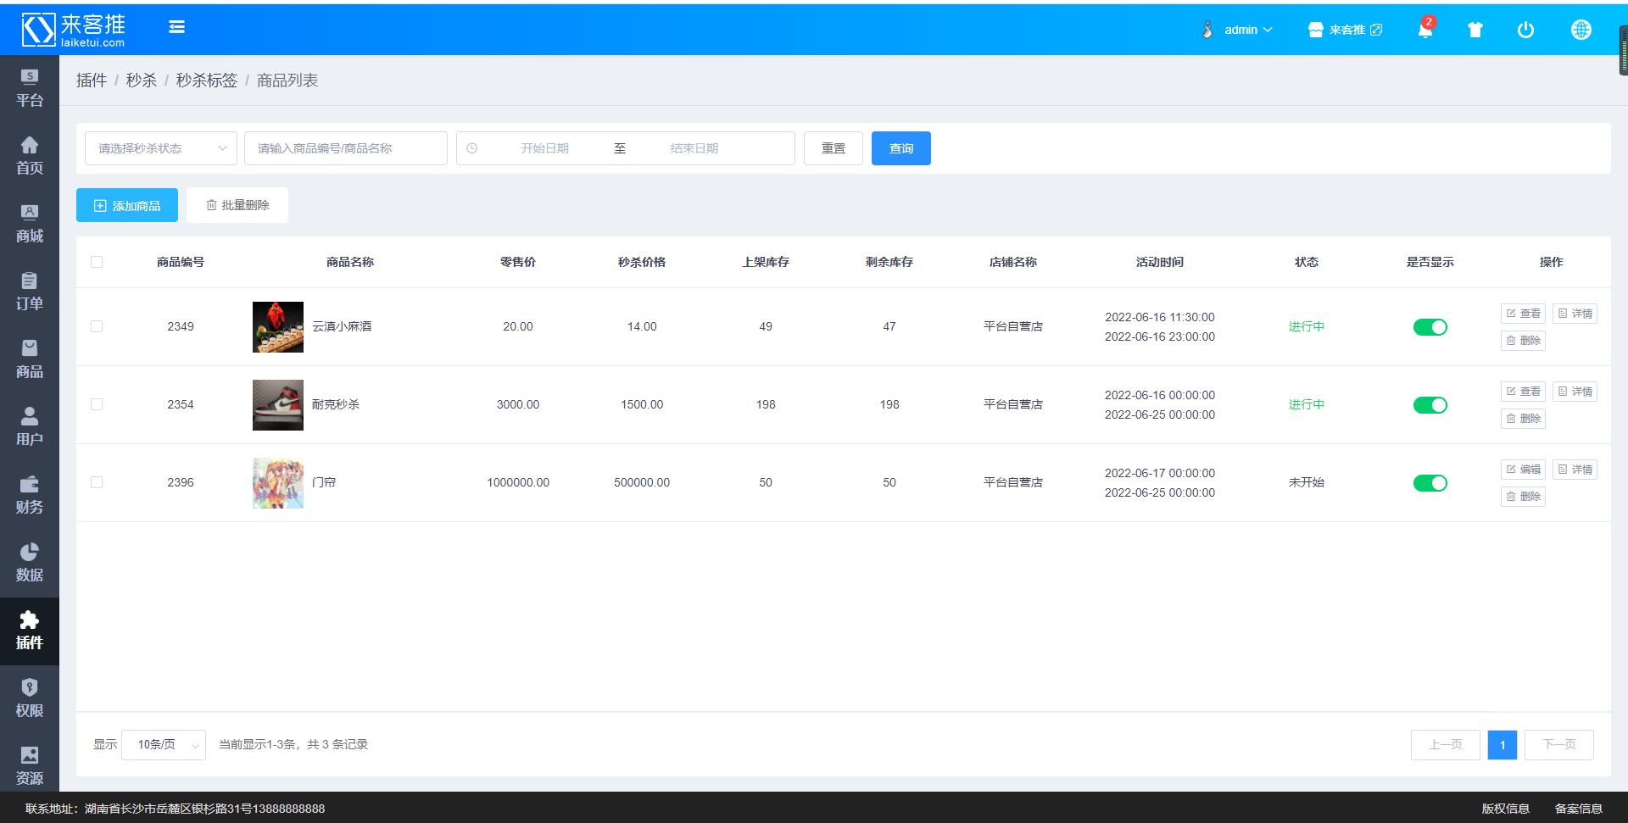The image size is (1628, 823).
Task: Collapse sidebar with hamburger menu icon
Action: tap(176, 27)
